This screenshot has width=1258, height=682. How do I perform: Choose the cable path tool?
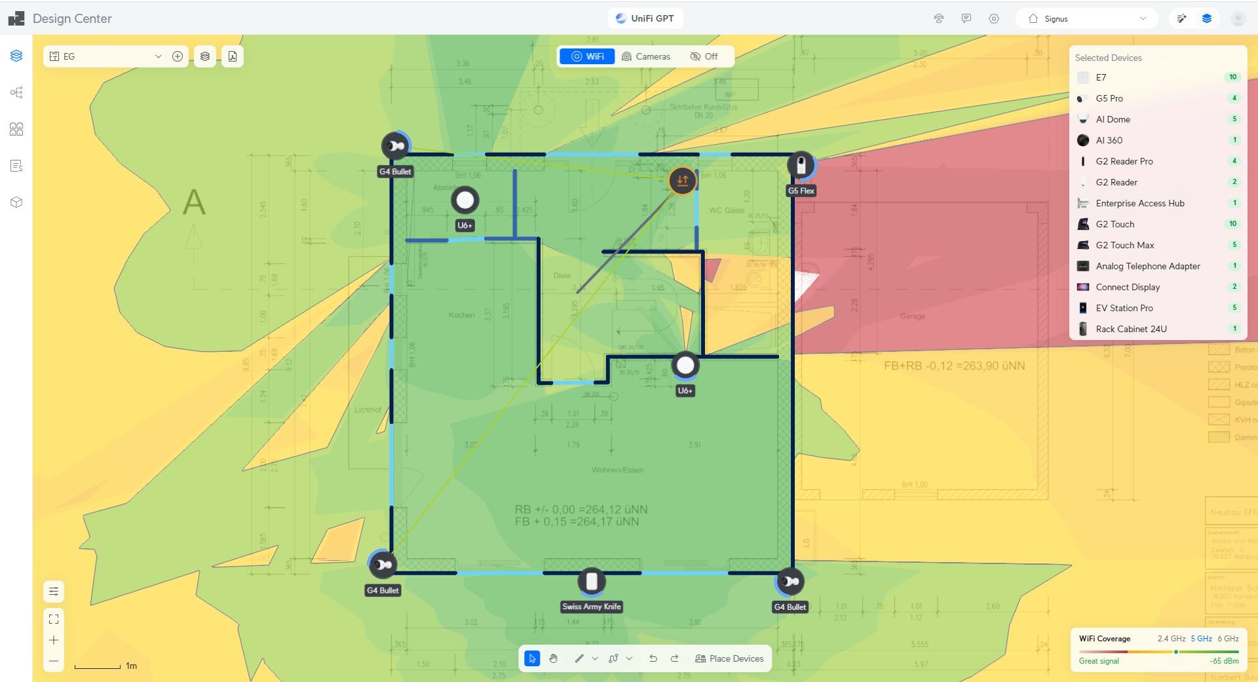tap(613, 658)
